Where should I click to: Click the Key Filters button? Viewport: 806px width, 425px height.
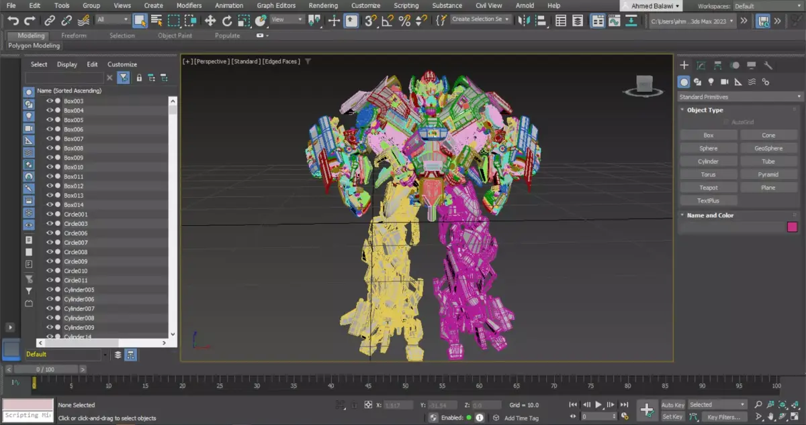click(x=724, y=417)
